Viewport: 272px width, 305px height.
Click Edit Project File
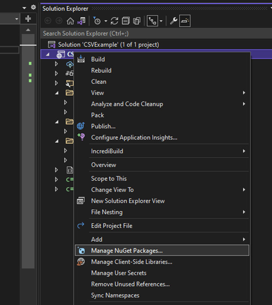[x=111, y=225]
